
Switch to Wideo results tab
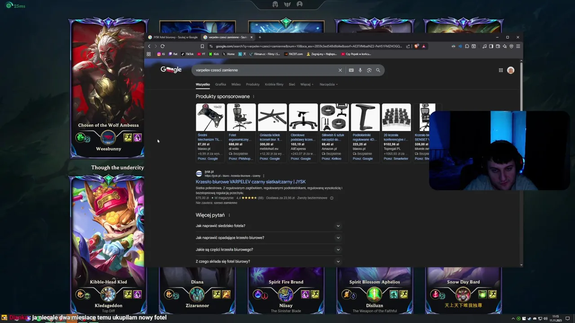pyautogui.click(x=236, y=84)
